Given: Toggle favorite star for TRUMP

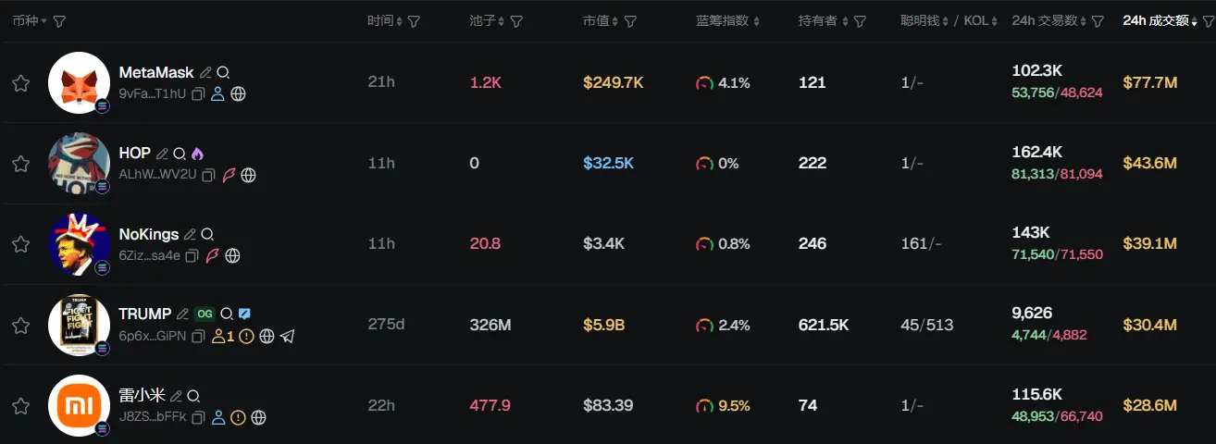Looking at the screenshot, I should [x=20, y=326].
